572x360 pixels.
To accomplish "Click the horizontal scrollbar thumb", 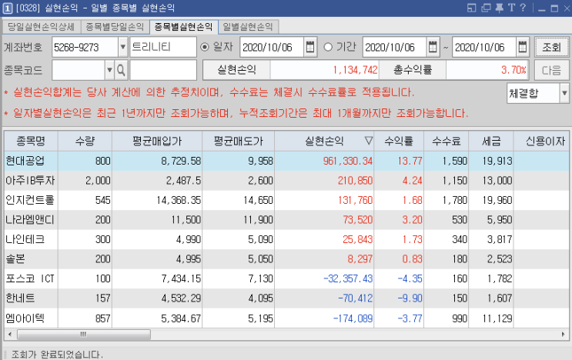I will 84,334.
